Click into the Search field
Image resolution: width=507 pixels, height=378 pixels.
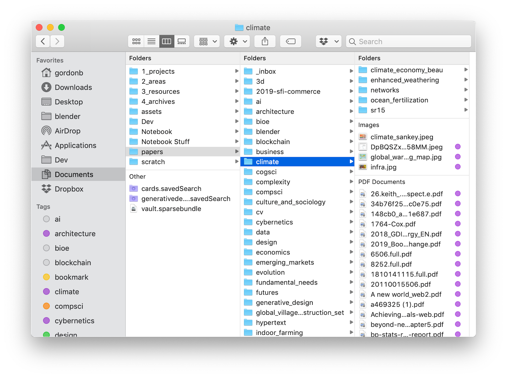(408, 41)
